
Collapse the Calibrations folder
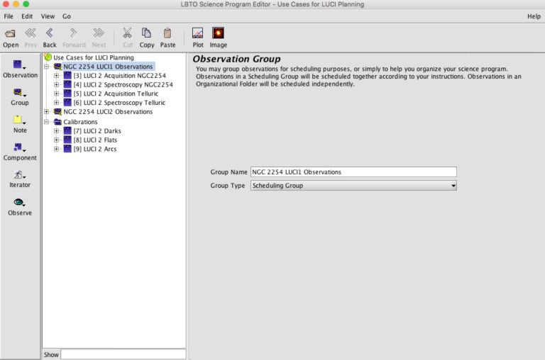click(x=46, y=122)
